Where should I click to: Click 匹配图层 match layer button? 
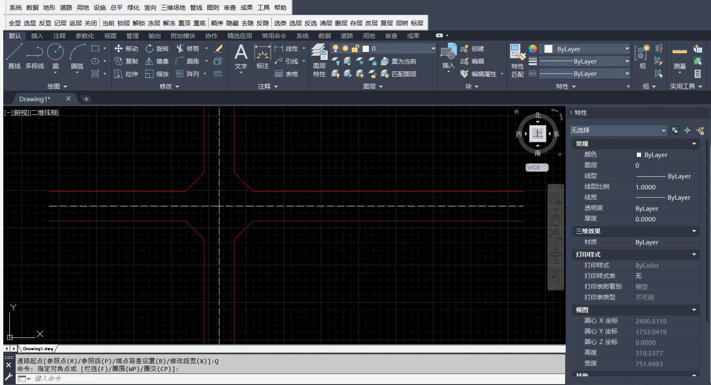pos(399,74)
